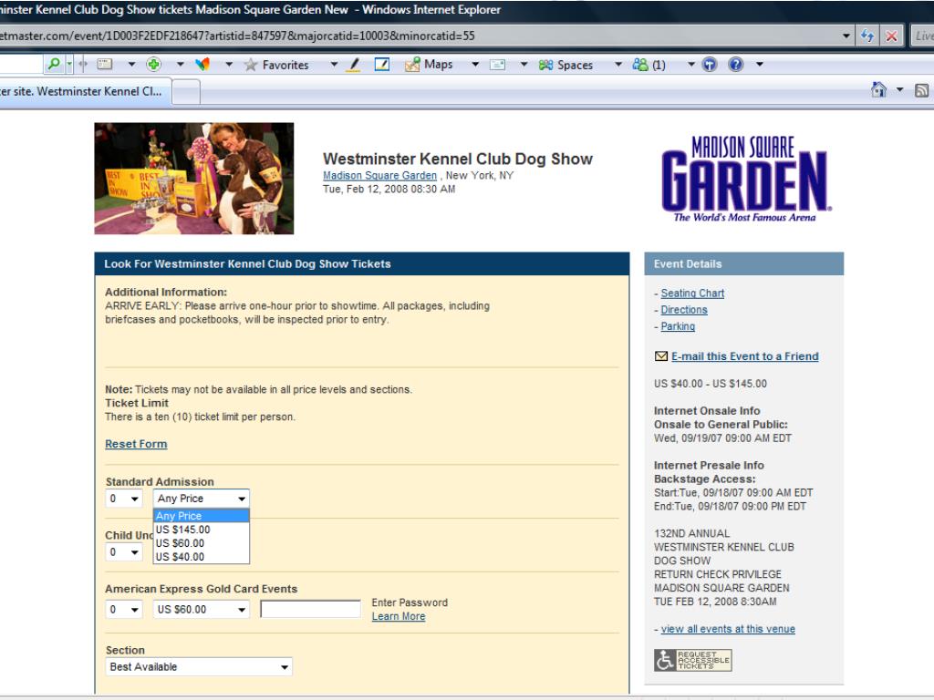Click the blue circular T toolbar icon
The width and height of the screenshot is (934, 700).
click(710, 65)
